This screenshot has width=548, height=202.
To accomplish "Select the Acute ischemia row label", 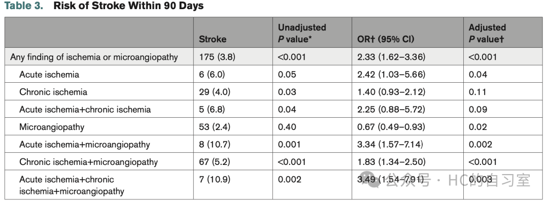I will [49, 75].
